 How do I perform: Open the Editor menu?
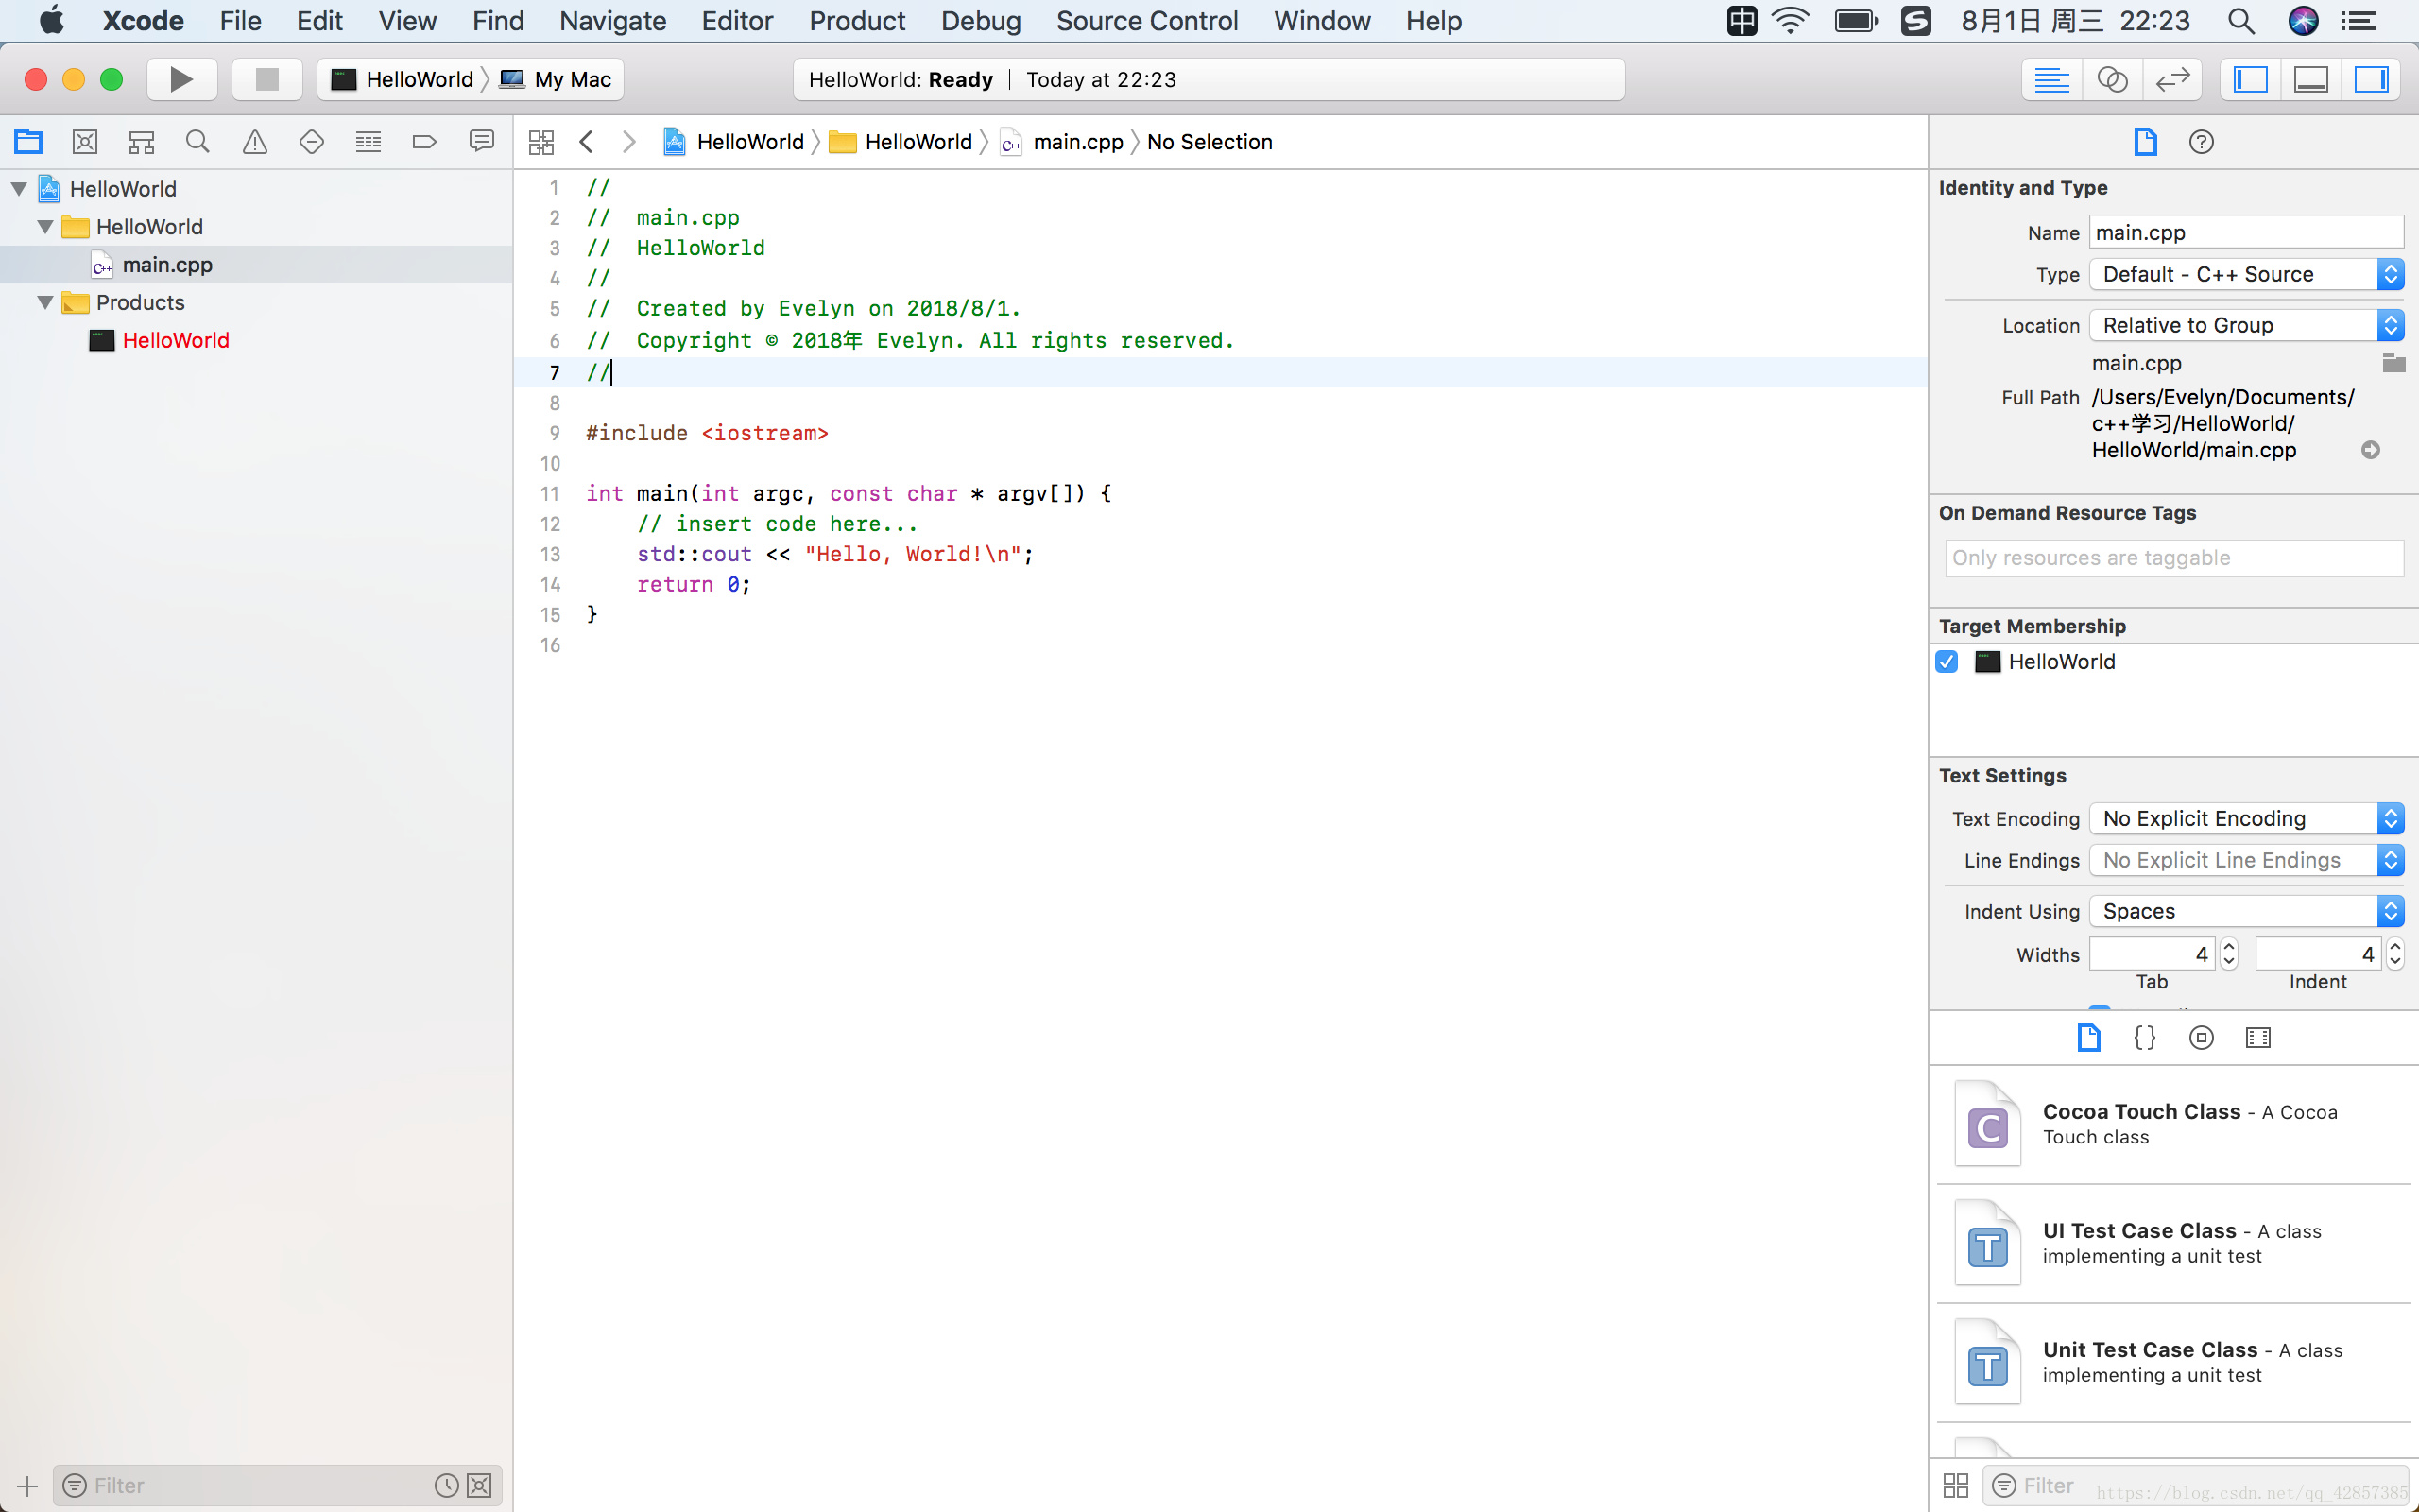tap(737, 21)
